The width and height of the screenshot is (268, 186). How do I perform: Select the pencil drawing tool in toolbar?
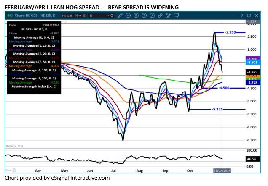point(121,15)
